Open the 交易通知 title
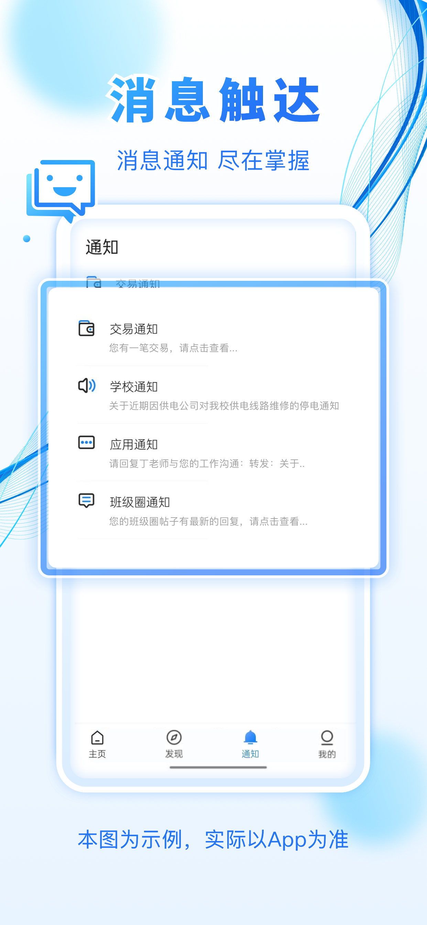Viewport: 427px width, 925px height. pyautogui.click(x=134, y=329)
